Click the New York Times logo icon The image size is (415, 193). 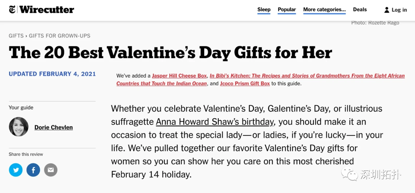(x=13, y=10)
